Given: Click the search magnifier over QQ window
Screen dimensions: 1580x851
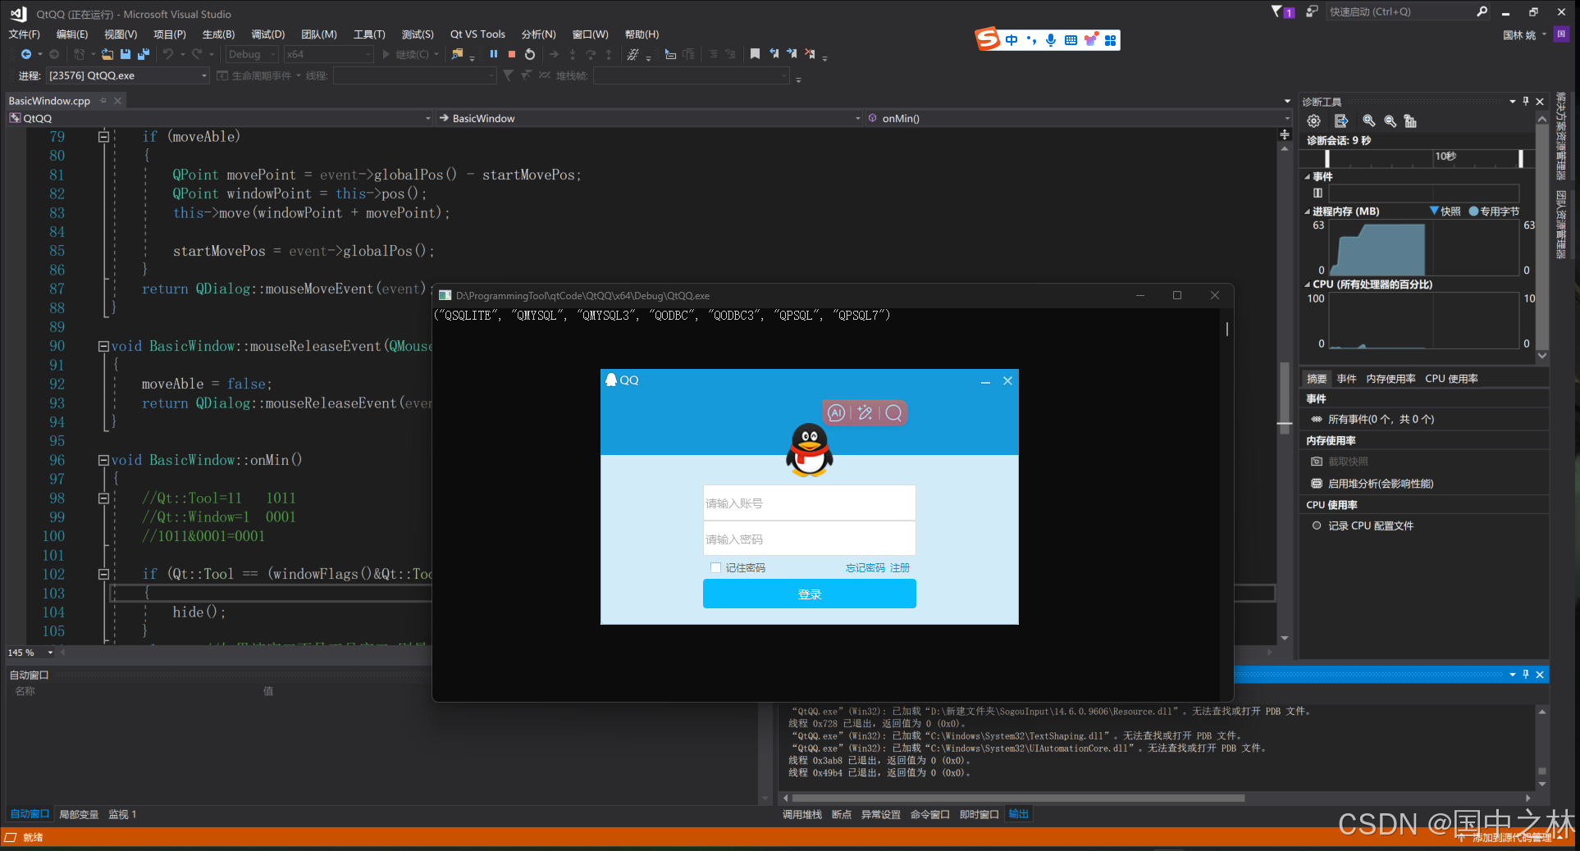Looking at the screenshot, I should click(x=894, y=412).
